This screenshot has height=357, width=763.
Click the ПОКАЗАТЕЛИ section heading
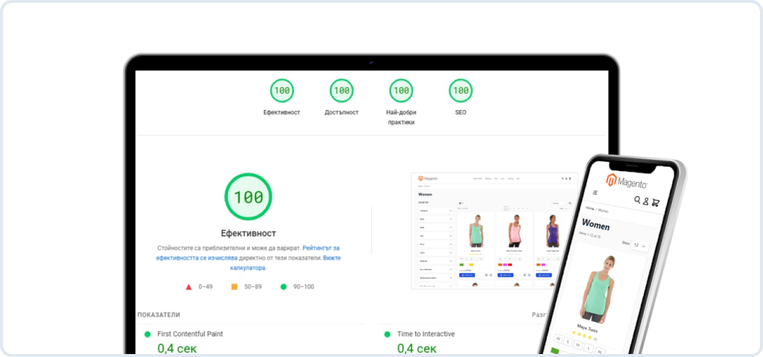click(159, 315)
